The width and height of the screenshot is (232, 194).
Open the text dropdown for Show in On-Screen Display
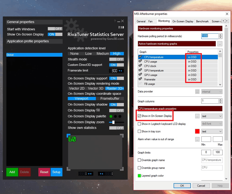(x=212, y=116)
